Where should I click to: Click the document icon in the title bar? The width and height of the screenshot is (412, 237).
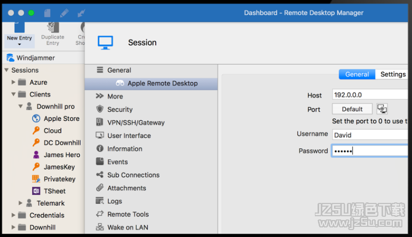click(x=47, y=13)
